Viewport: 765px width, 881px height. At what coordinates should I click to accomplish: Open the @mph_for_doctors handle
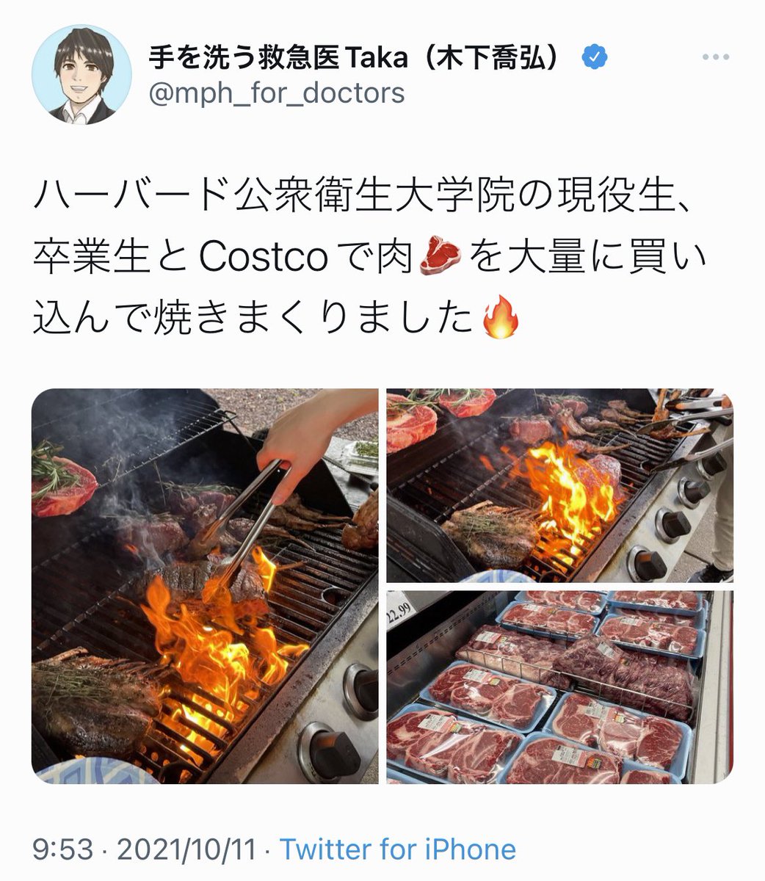point(277,93)
